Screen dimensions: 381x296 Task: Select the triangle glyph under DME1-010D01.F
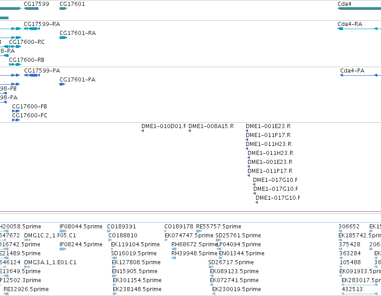pos(143,131)
